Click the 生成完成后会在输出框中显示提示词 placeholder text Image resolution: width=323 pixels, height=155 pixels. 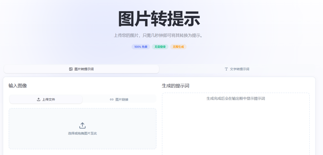(236, 98)
